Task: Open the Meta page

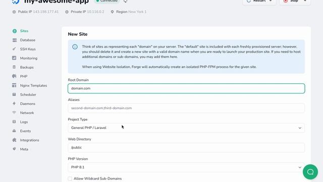Action: tap(24, 149)
